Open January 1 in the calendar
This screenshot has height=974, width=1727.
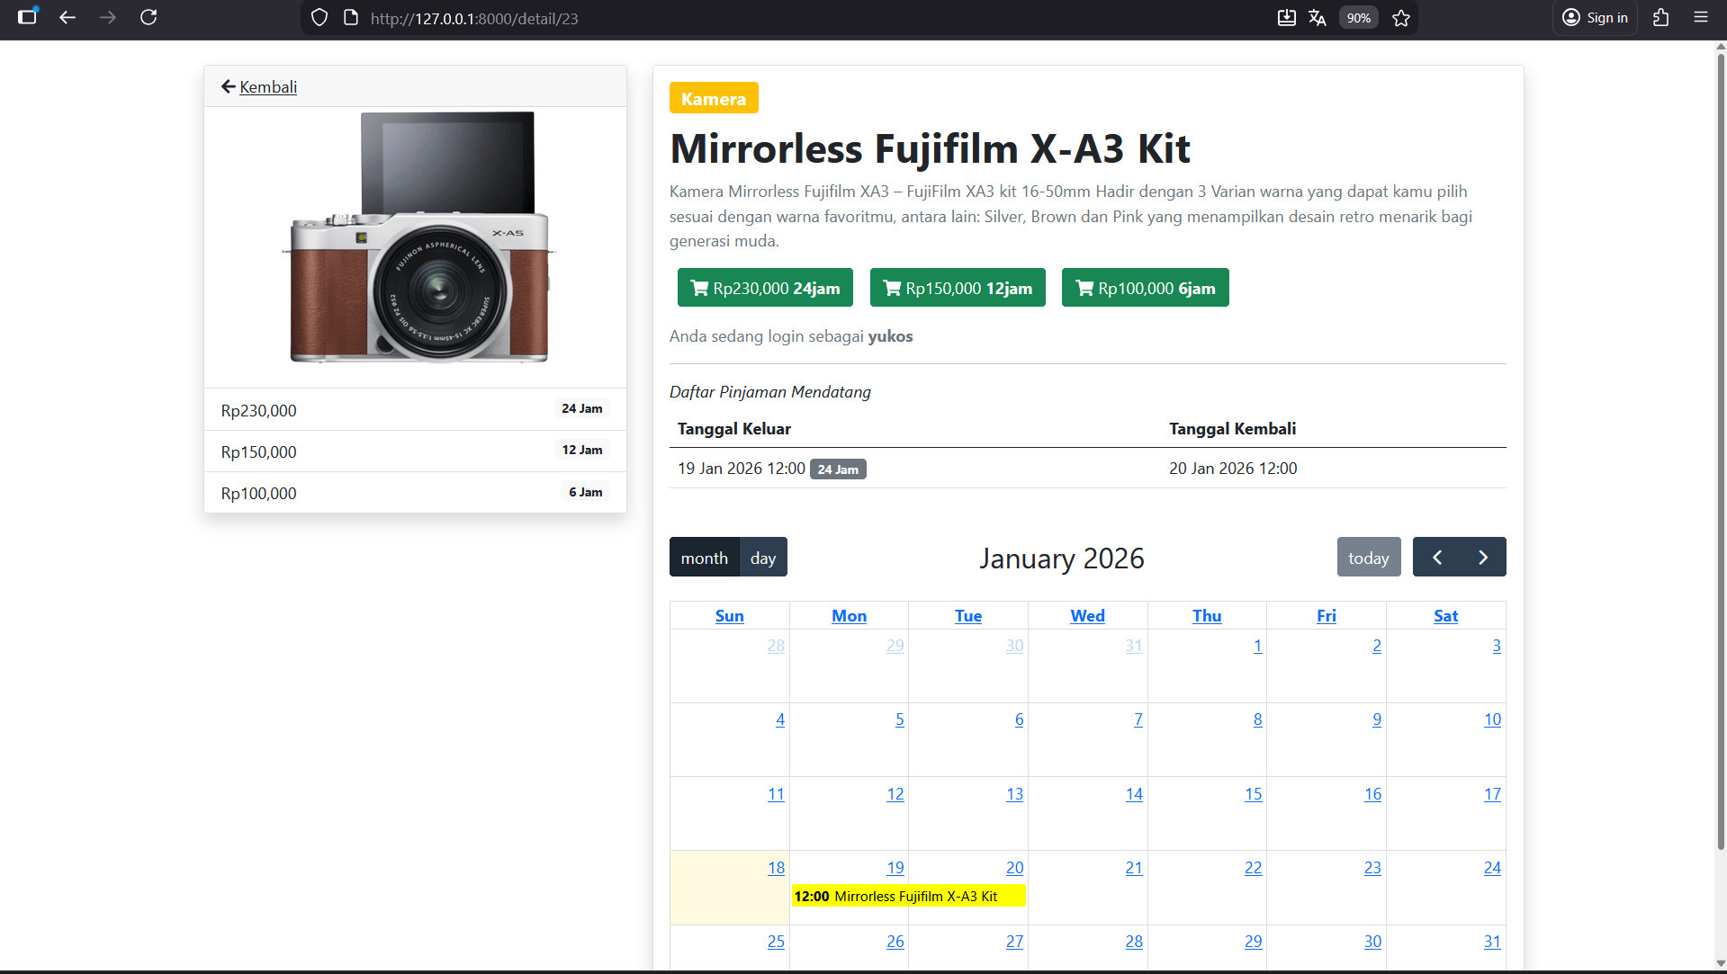point(1258,646)
